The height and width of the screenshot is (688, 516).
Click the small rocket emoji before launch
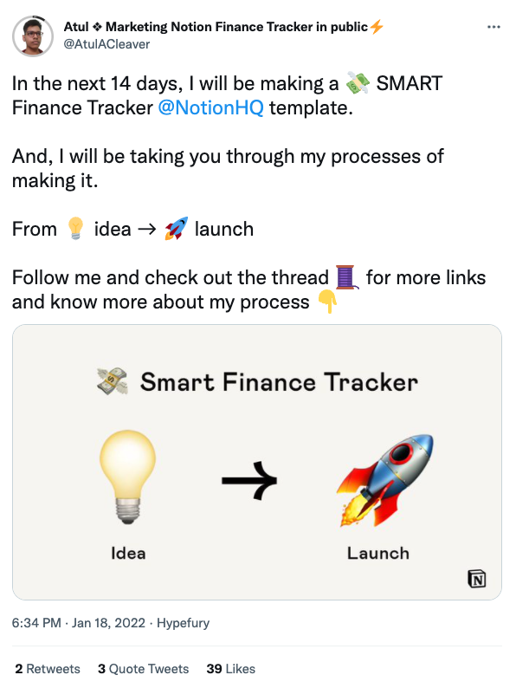(x=177, y=228)
